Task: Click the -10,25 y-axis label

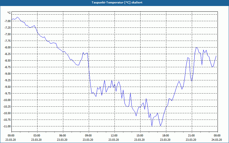Action: point(7,106)
